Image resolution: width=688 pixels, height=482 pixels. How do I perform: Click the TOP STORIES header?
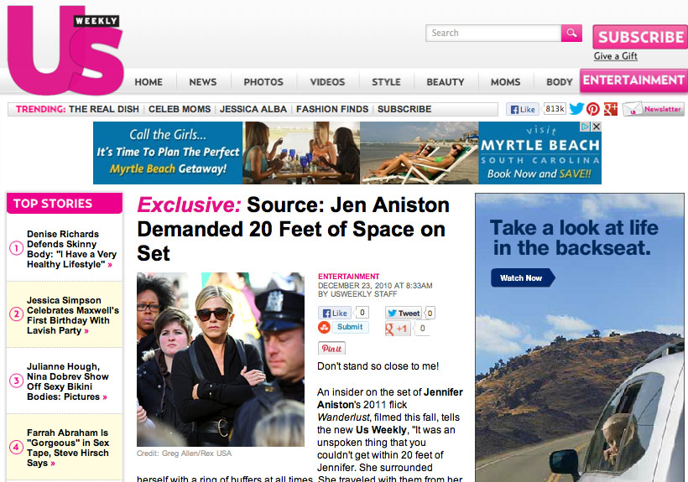(65, 204)
